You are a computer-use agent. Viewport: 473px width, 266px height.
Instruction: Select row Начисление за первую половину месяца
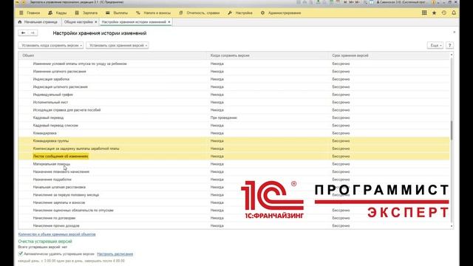coord(234,195)
